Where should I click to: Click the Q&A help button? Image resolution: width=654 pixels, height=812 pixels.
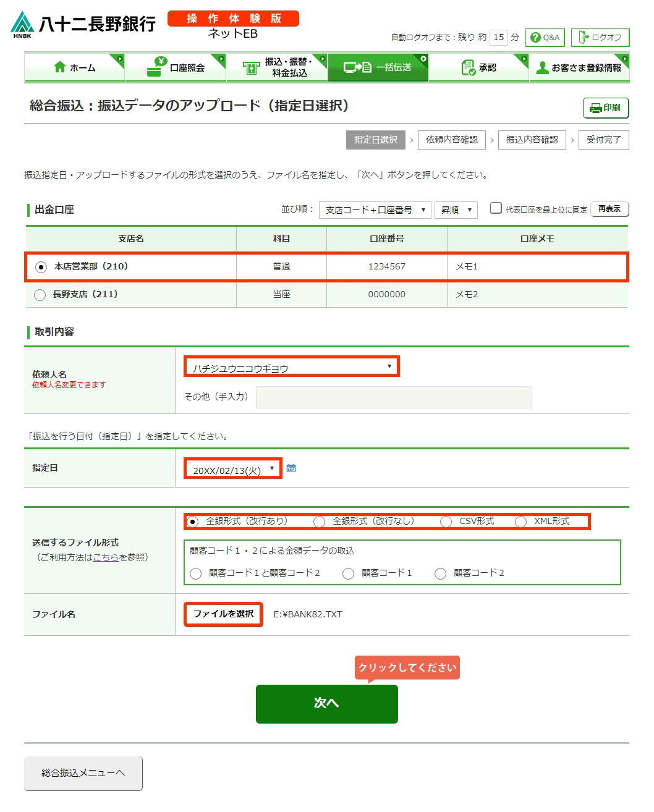point(545,38)
